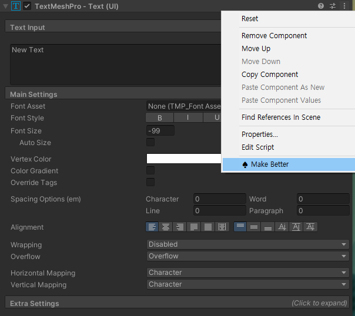Select right horizontal text alignment
The height and width of the screenshot is (316, 355).
click(x=180, y=227)
